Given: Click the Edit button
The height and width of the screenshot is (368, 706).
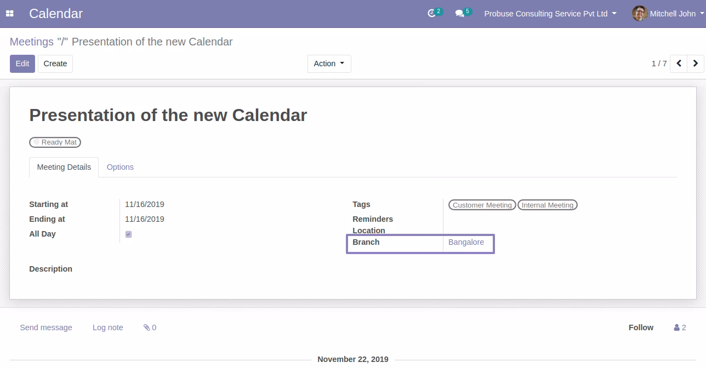Looking at the screenshot, I should point(22,64).
